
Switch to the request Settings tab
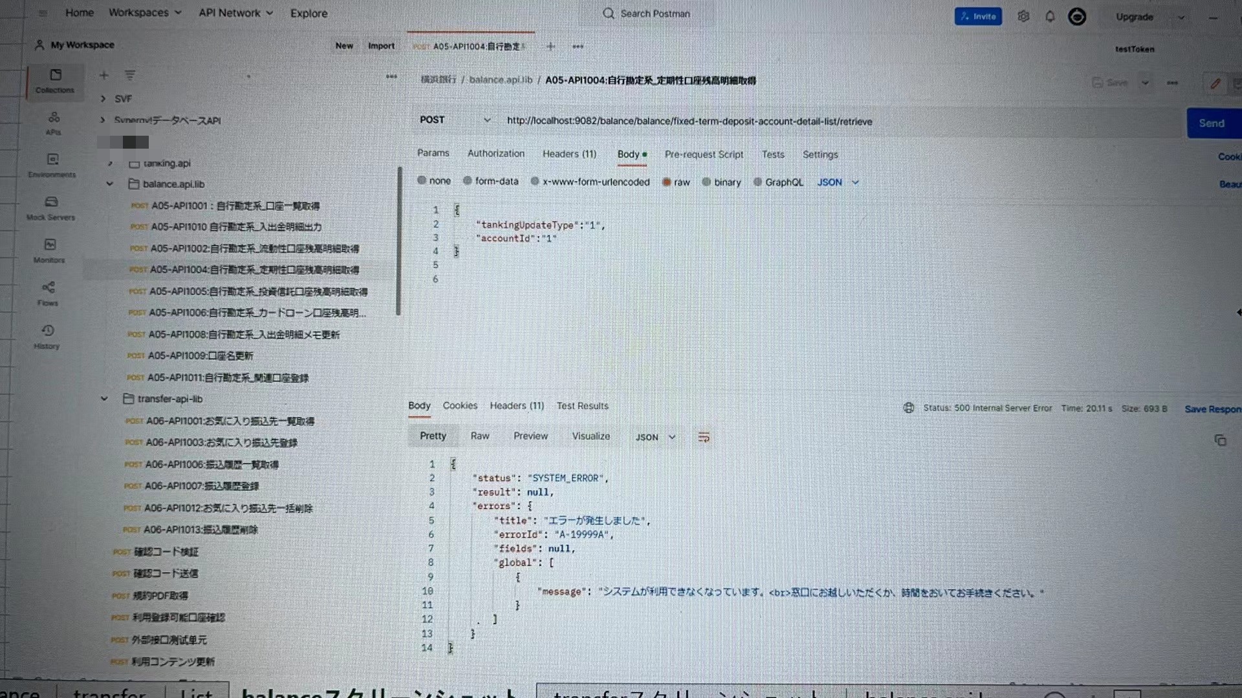point(820,154)
